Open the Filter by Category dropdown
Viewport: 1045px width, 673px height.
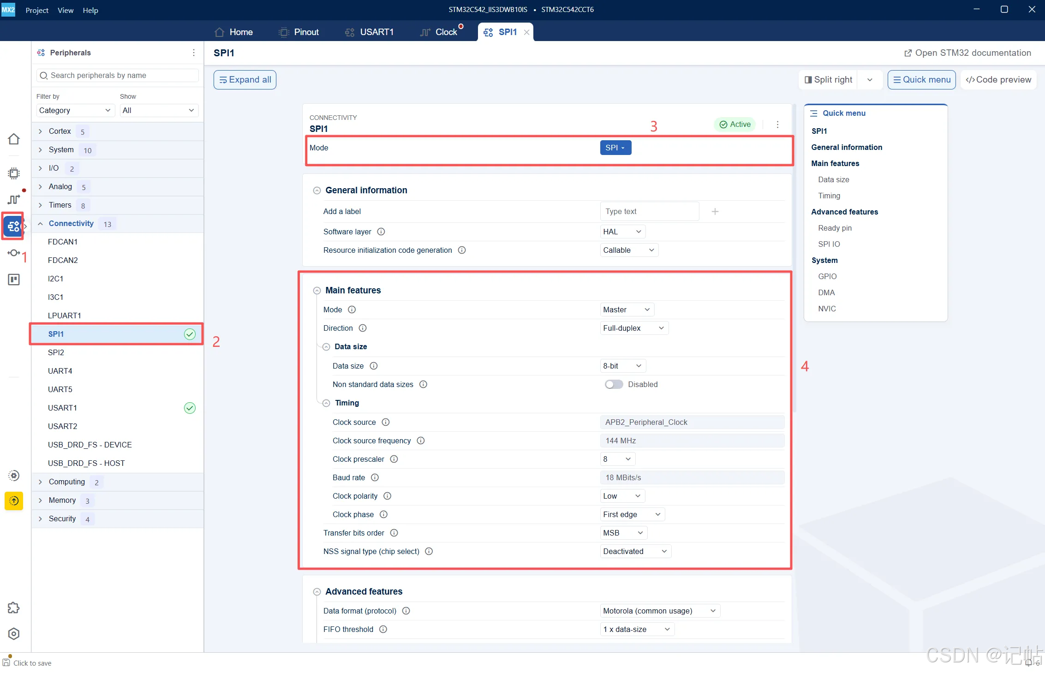tap(75, 110)
